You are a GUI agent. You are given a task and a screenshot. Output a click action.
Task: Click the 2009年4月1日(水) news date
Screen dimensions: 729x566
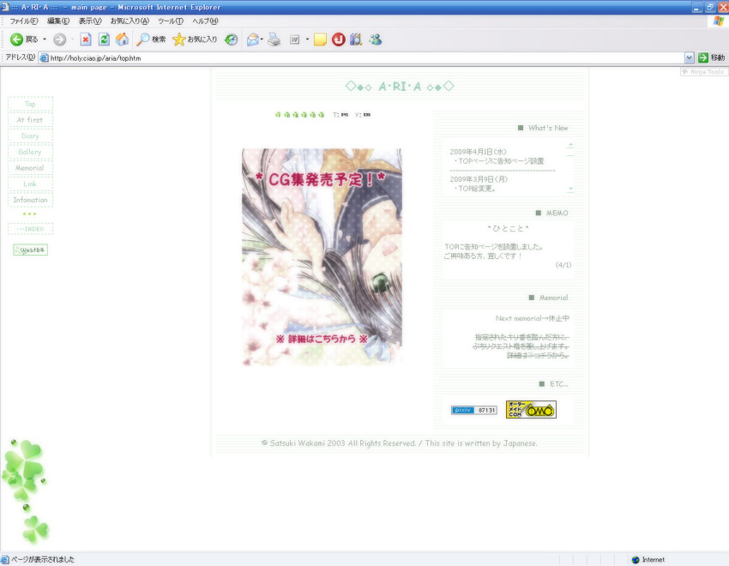[x=478, y=152]
